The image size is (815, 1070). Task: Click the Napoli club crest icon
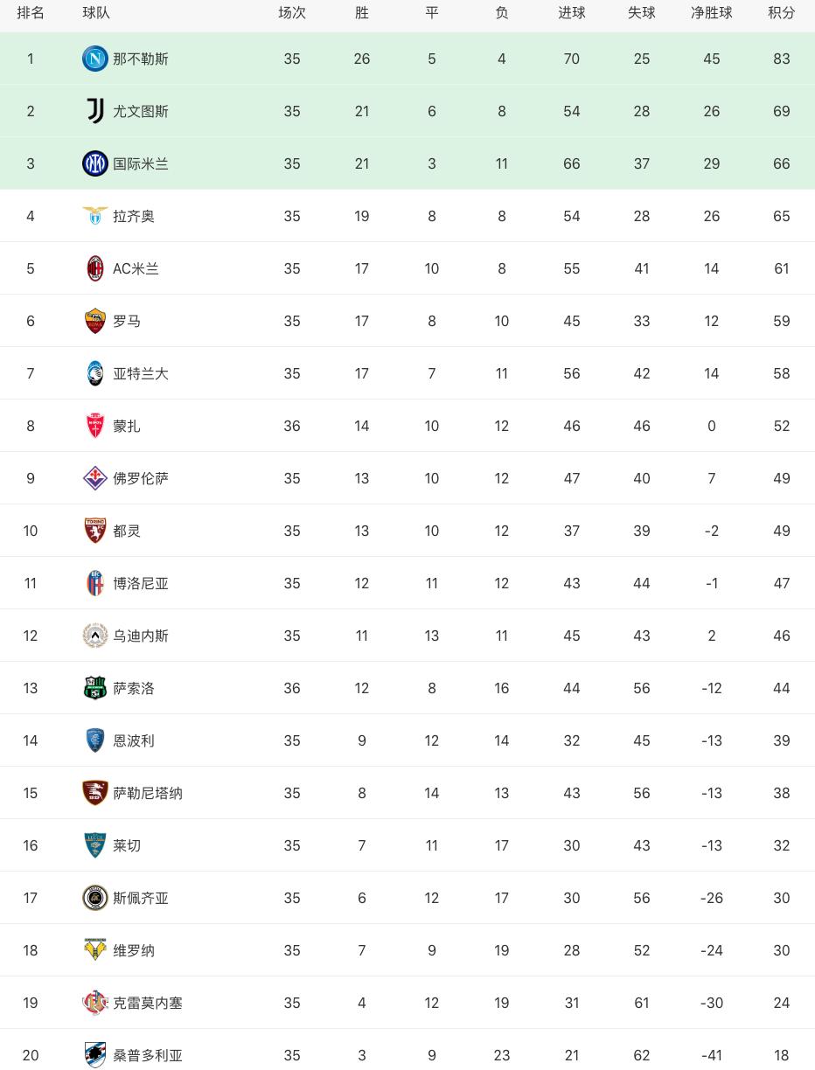[x=94, y=59]
